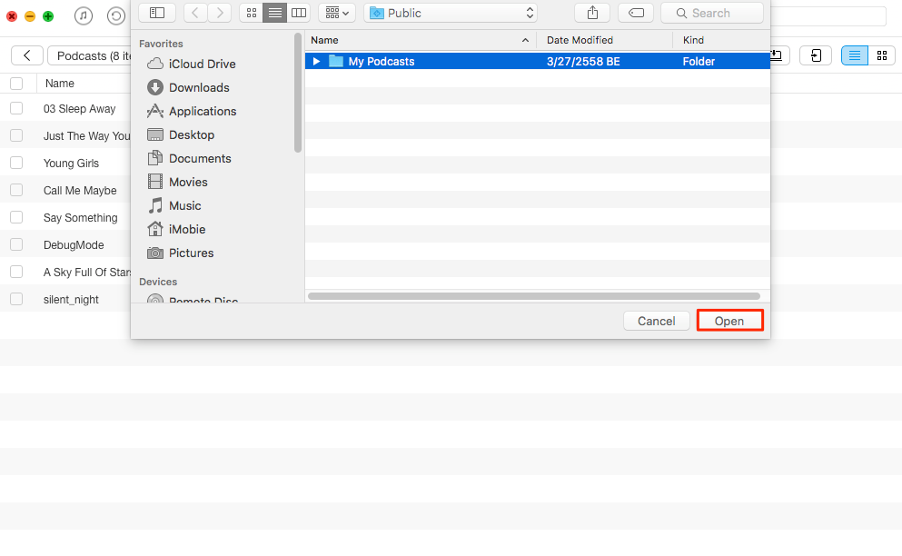
Task: Check the box for silent_night
Action: pyautogui.click(x=16, y=299)
